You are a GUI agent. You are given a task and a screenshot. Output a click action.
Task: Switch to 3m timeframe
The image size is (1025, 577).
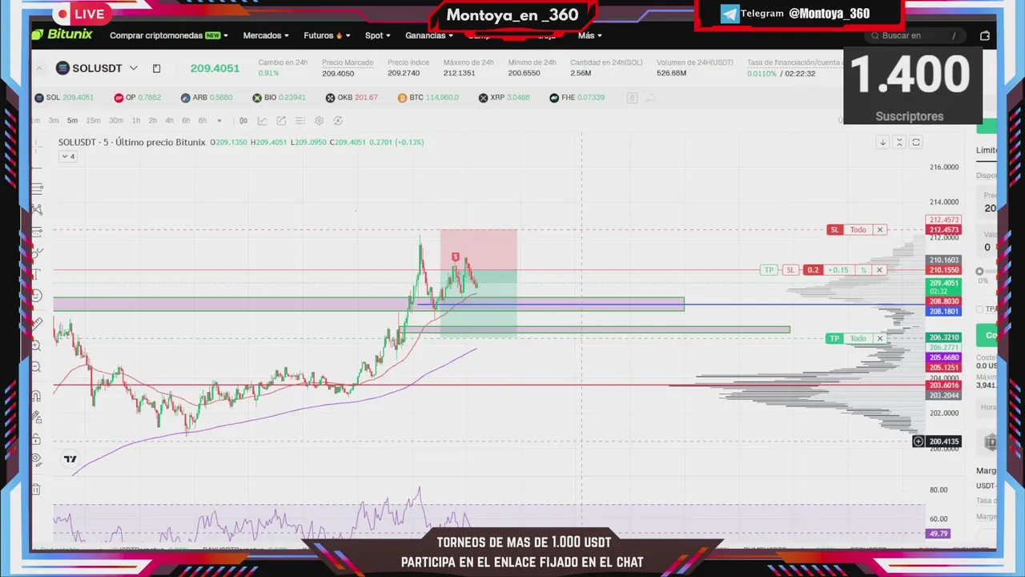[x=54, y=121]
